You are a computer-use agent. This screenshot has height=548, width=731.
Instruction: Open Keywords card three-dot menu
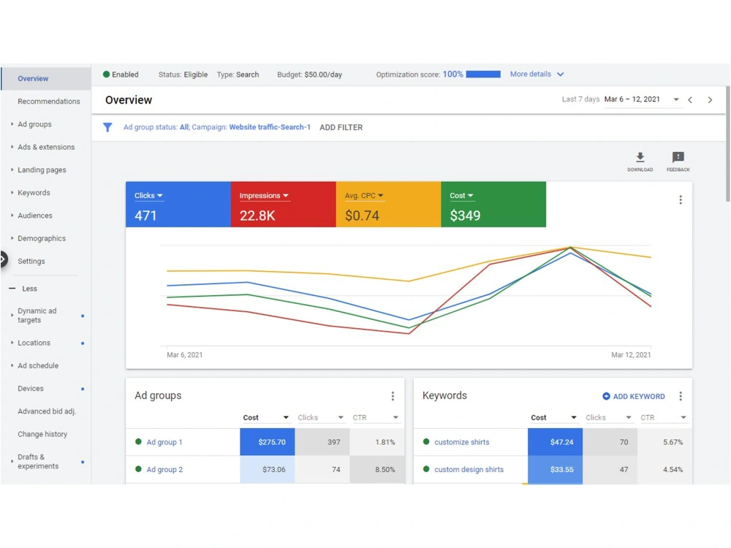coord(680,396)
